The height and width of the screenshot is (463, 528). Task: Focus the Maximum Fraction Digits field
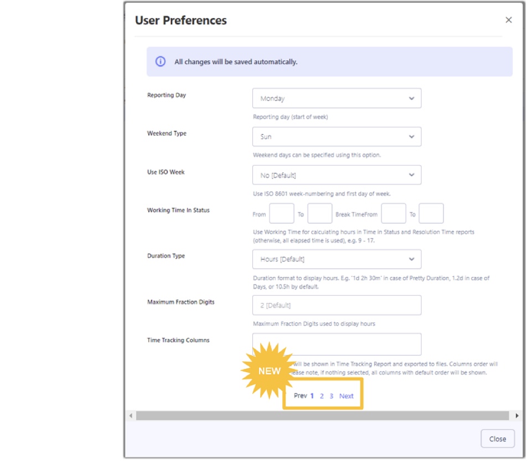(x=337, y=305)
